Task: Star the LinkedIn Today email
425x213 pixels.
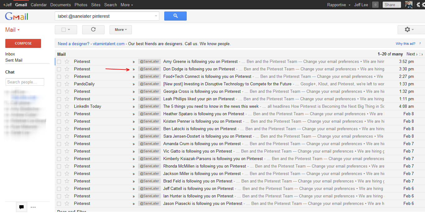Action: 67,107
